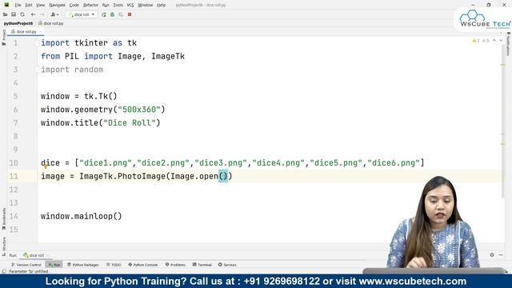
Task: Click the Rerun 'dice roll' icon
Action: pos(103,14)
